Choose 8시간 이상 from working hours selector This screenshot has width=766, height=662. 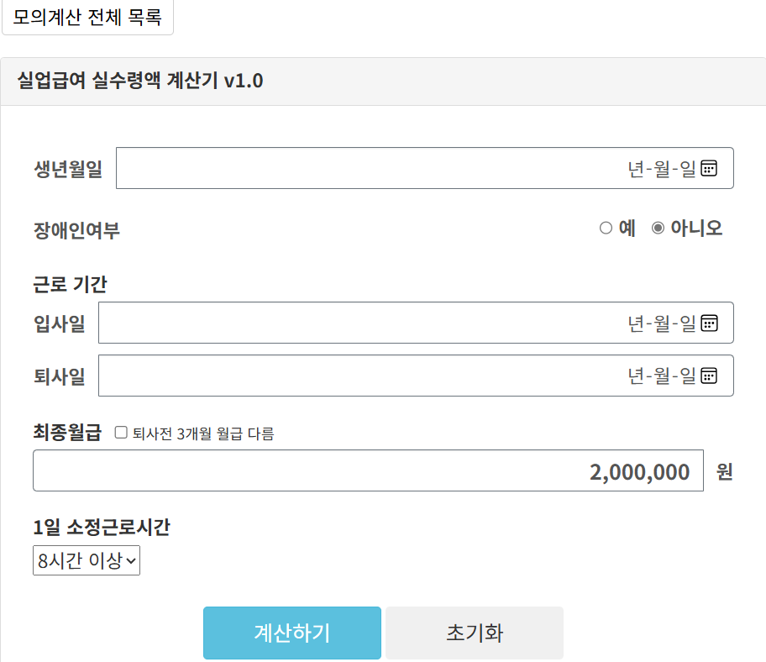pyautogui.click(x=87, y=560)
